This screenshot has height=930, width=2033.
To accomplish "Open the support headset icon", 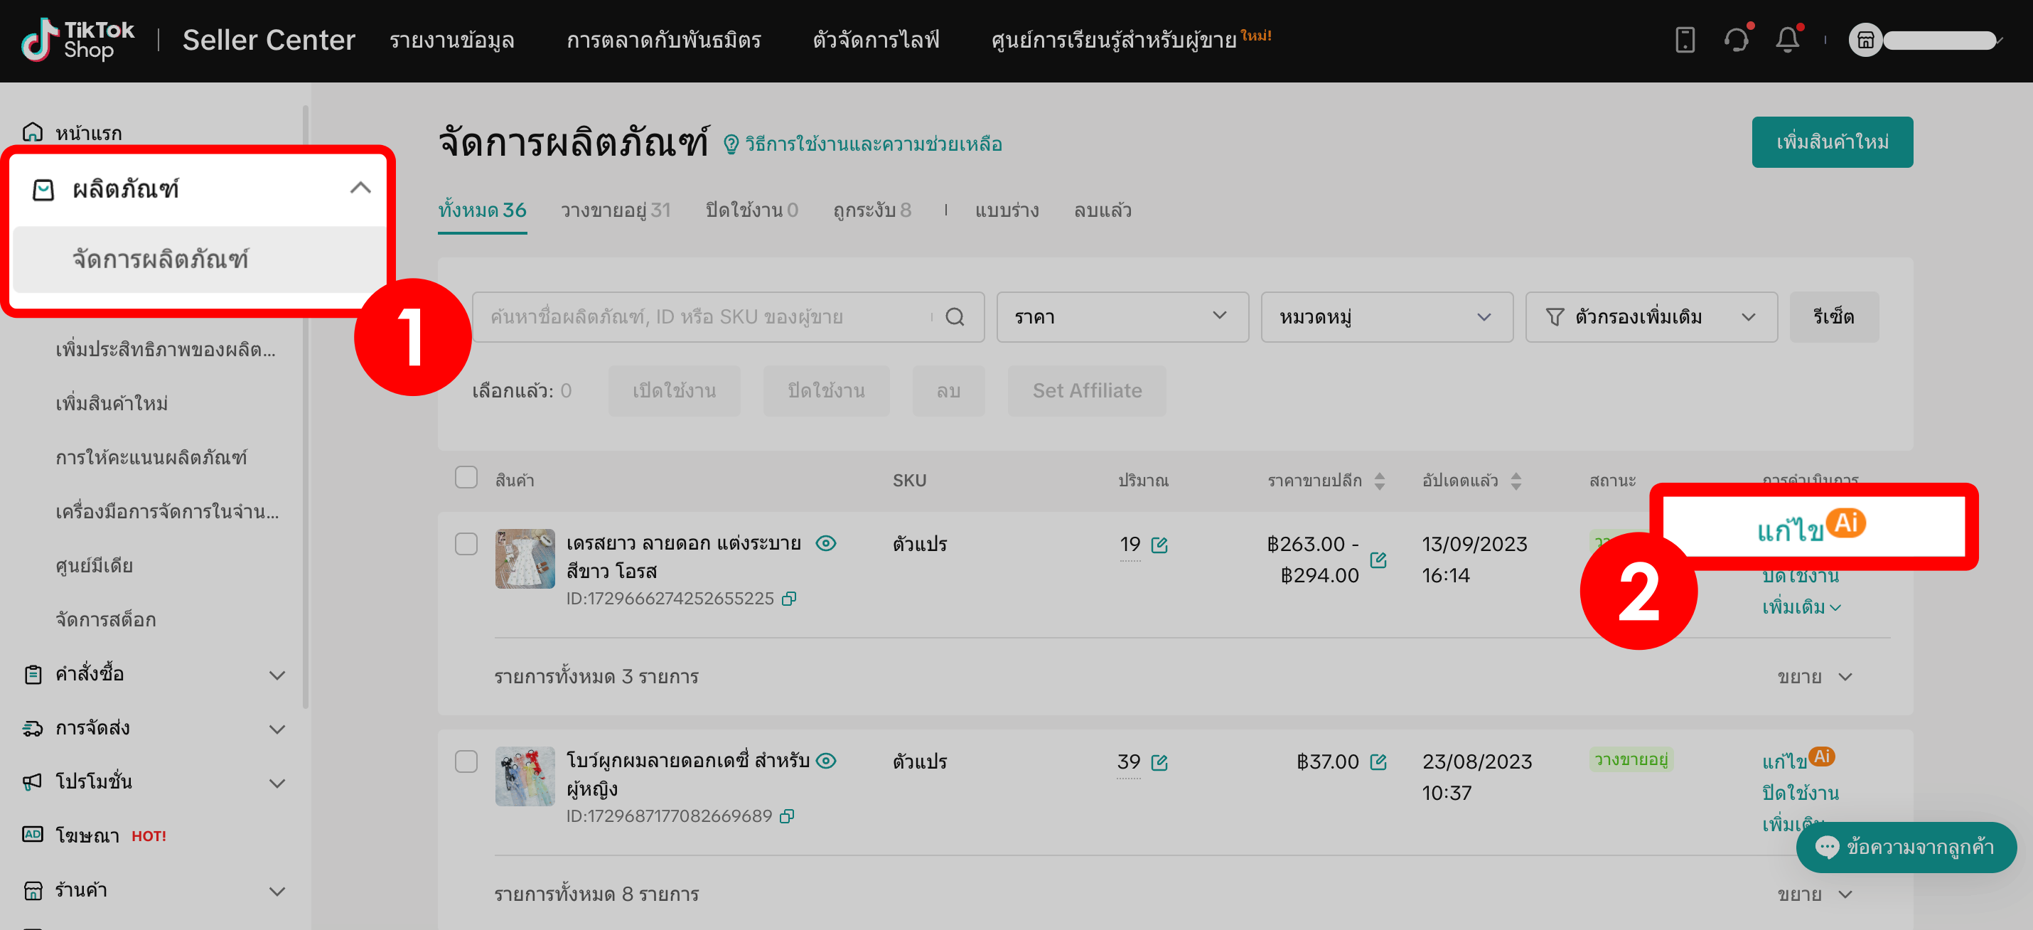I will (1737, 40).
